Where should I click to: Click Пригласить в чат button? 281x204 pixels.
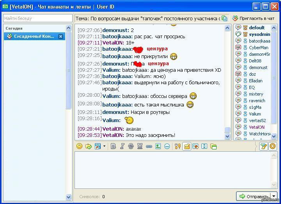tap(254, 18)
